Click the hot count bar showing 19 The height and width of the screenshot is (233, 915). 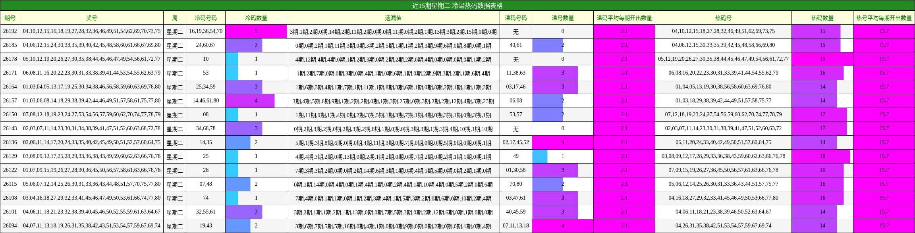point(822,59)
